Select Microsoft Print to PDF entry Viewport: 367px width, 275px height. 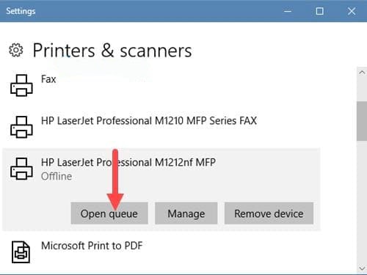[x=161, y=252]
